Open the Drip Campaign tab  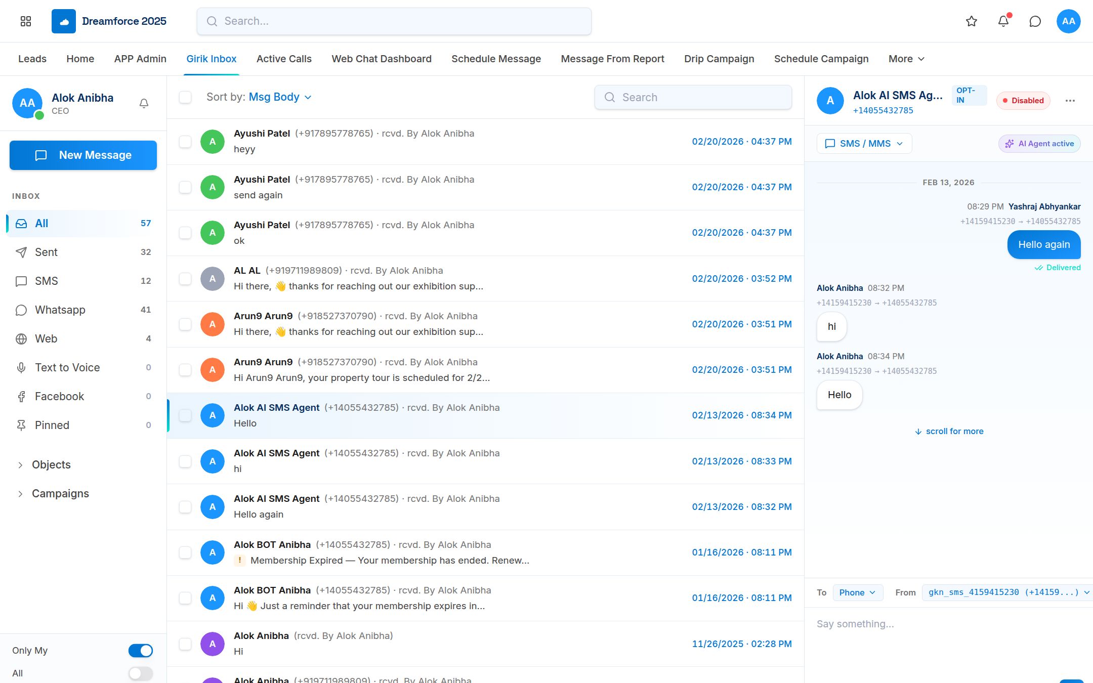click(x=719, y=59)
